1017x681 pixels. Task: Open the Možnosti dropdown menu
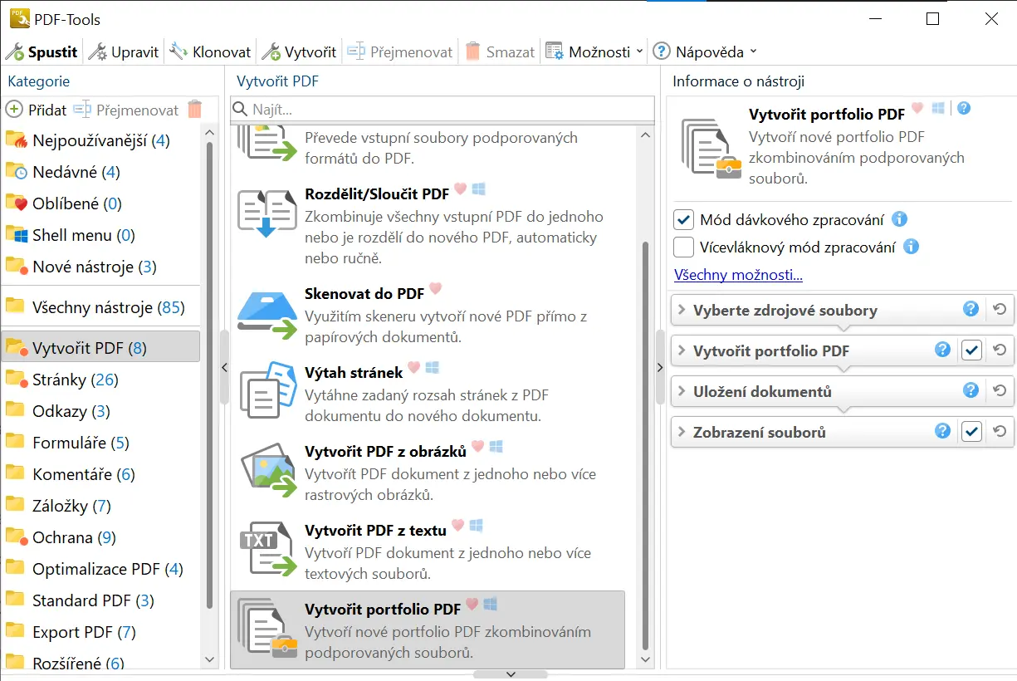[x=594, y=51]
